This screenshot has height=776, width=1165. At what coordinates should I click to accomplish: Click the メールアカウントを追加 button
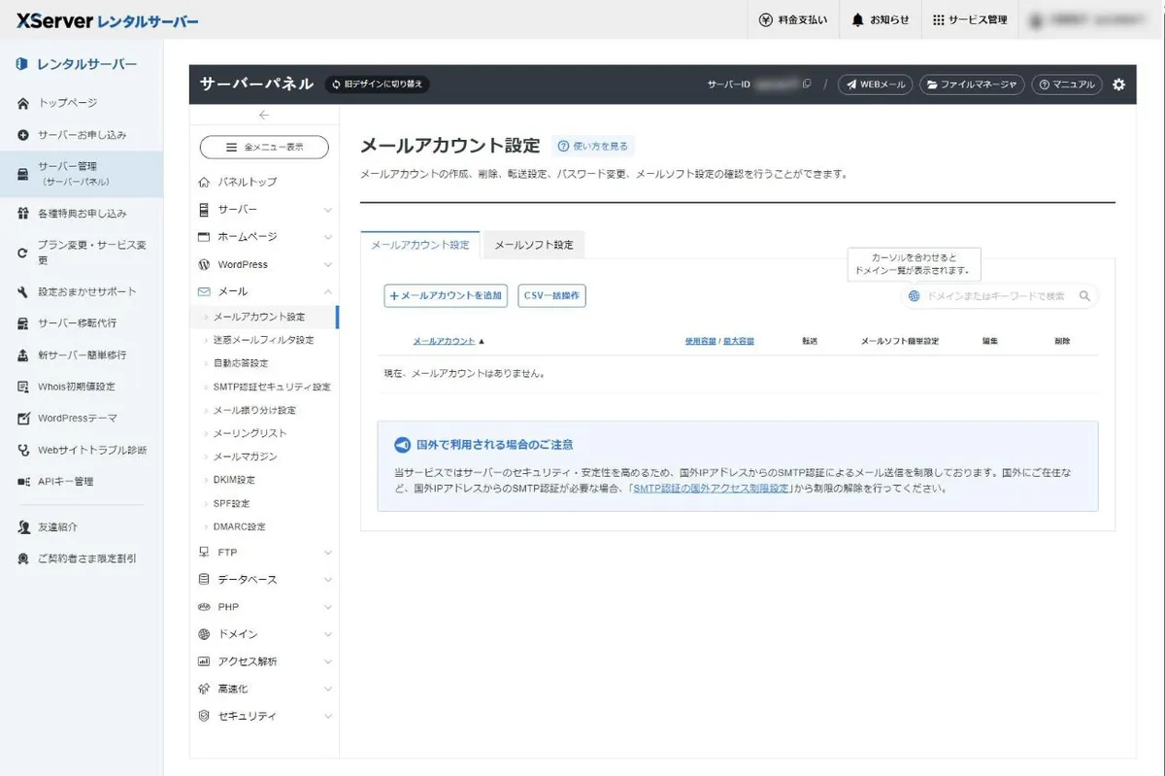click(446, 295)
